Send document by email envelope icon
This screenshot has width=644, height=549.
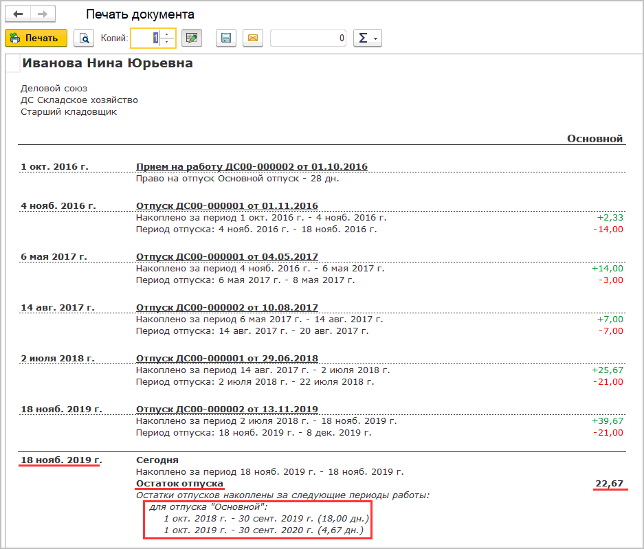253,38
